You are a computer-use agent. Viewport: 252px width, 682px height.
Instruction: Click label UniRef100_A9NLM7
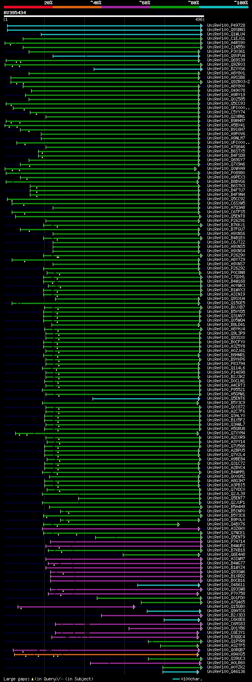point(226,138)
